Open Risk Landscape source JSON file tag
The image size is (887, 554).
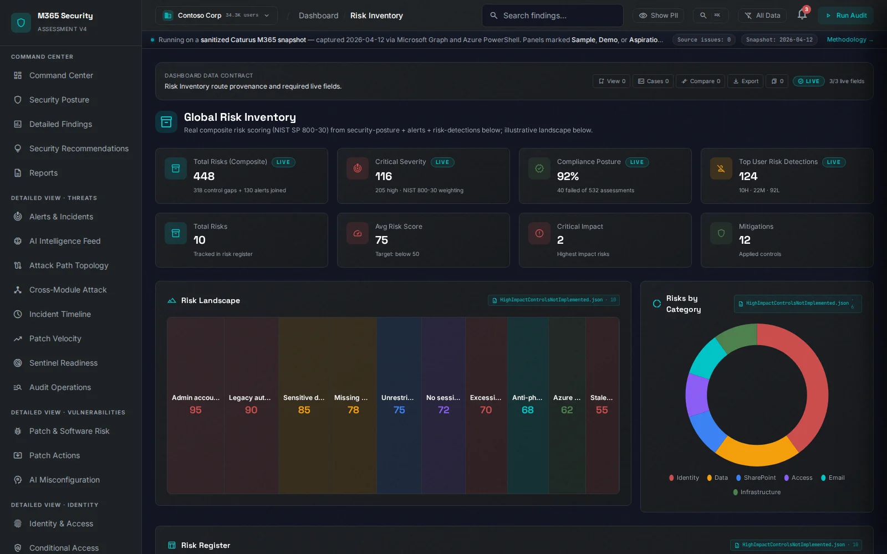(553, 300)
